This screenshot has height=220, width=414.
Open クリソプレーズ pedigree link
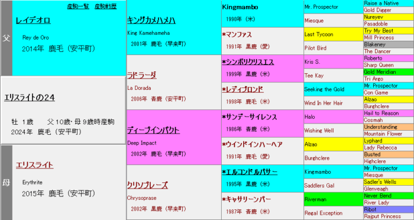click(148, 185)
